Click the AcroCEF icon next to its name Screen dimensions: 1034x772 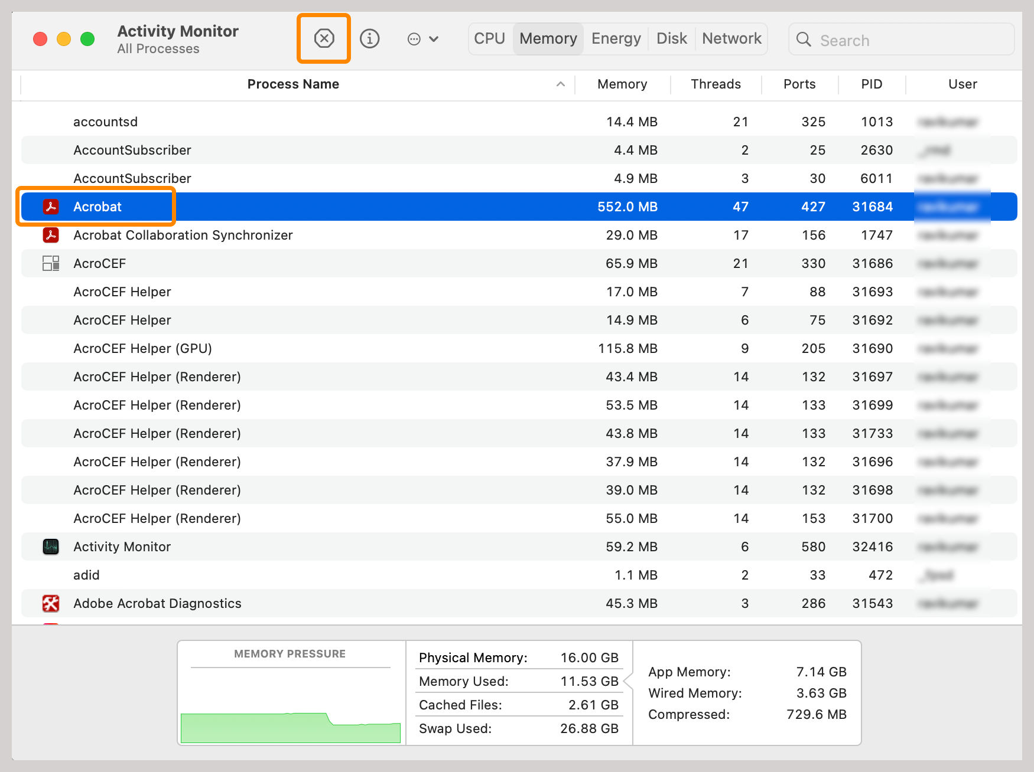(51, 263)
